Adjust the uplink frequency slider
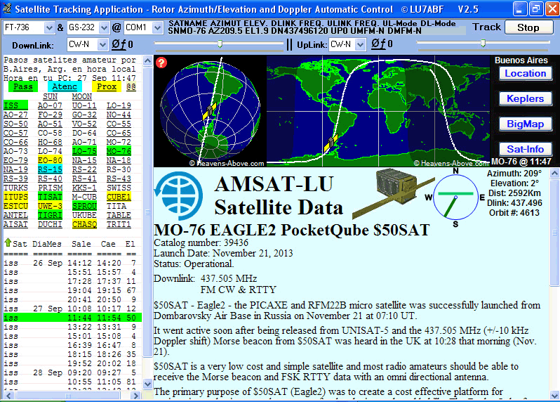 point(483,44)
